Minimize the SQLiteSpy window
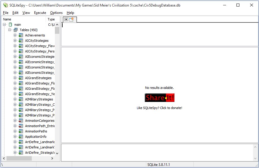The height and width of the screenshot is (168, 259). [x=225, y=5]
